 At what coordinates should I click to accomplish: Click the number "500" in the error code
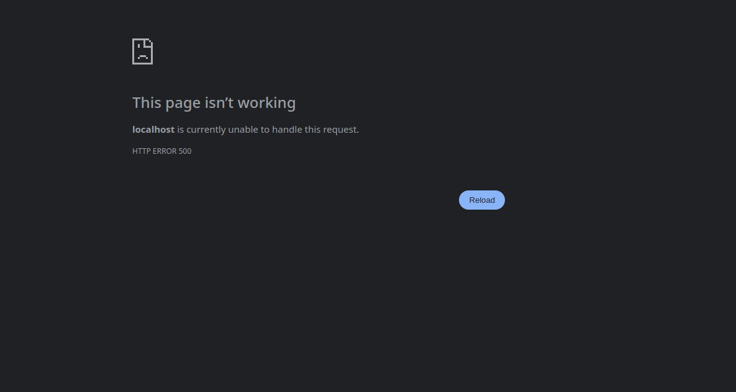click(185, 151)
